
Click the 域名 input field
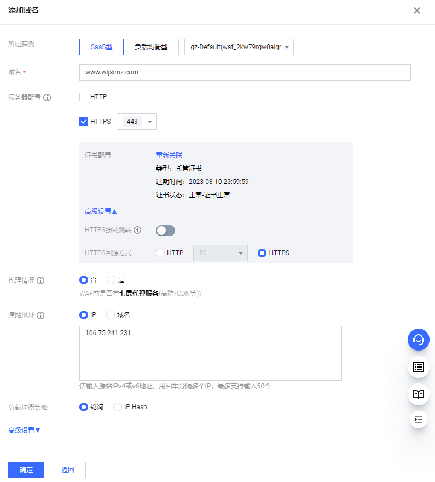coord(245,72)
